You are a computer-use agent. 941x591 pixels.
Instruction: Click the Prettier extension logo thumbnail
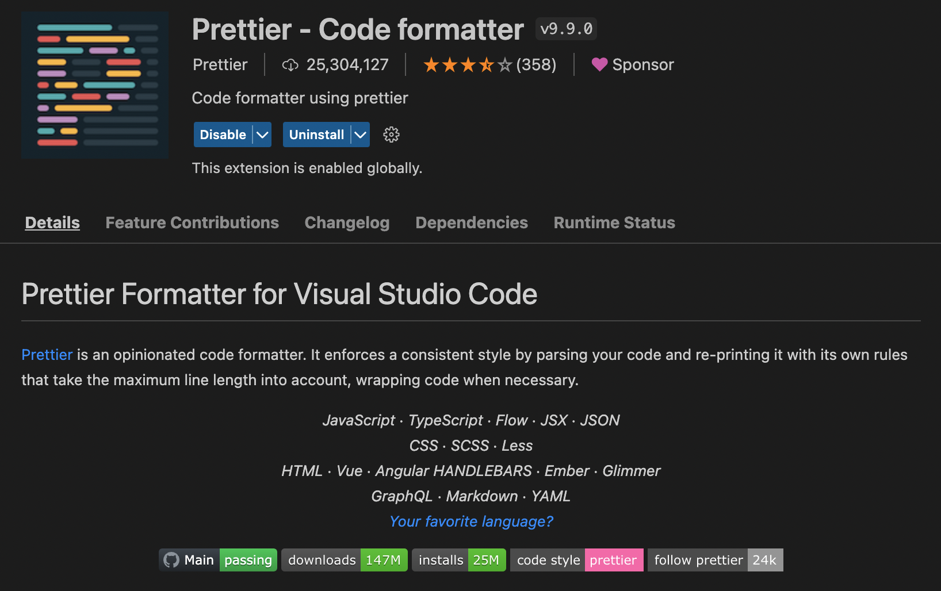(x=95, y=85)
